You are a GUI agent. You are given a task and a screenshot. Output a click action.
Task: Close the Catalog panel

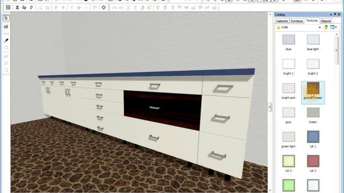coord(339,14)
